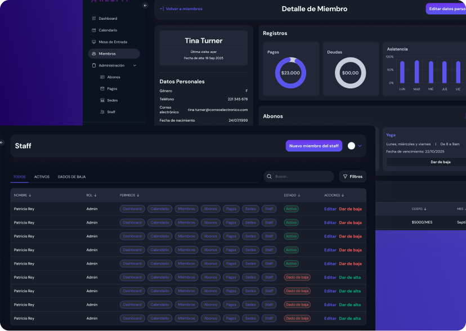Switch to the Dados de baja tab
The height and width of the screenshot is (331, 466).
pyautogui.click(x=71, y=177)
